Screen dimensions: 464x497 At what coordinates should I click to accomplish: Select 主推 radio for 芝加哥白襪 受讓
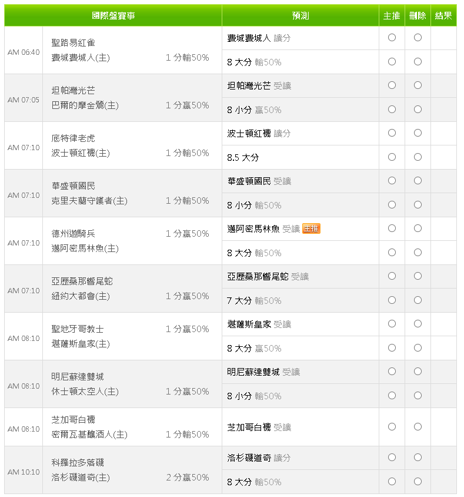392,427
